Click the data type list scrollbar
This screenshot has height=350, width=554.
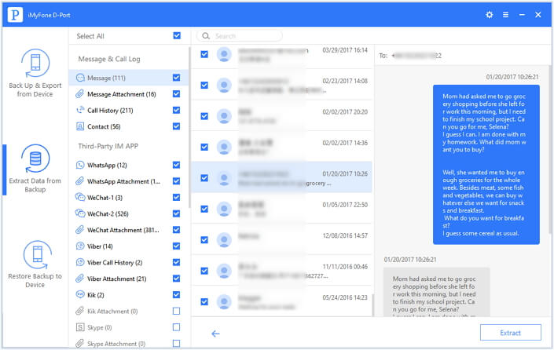[x=189, y=127]
